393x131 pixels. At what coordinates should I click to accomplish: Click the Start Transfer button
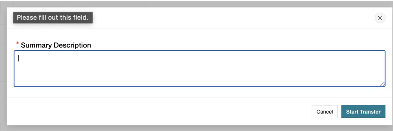pyautogui.click(x=363, y=112)
